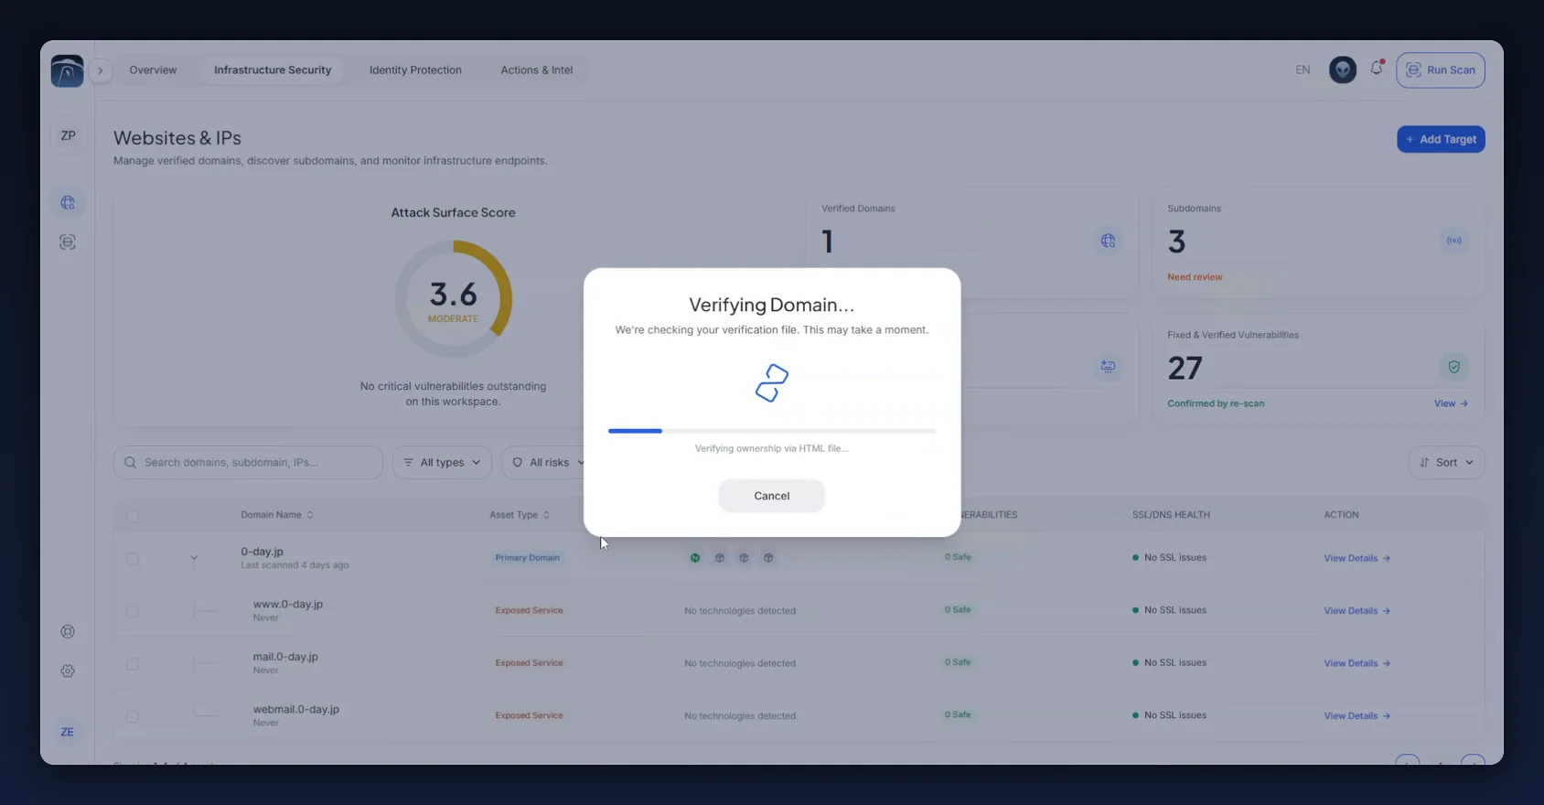This screenshot has width=1544, height=805.
Task: Open the user avatar in top bar
Action: click(x=1343, y=70)
